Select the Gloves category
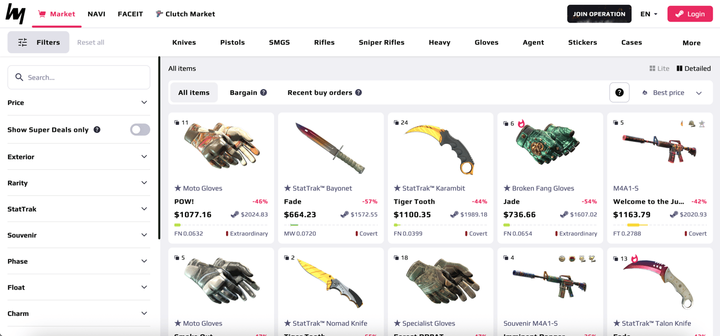 tap(487, 42)
